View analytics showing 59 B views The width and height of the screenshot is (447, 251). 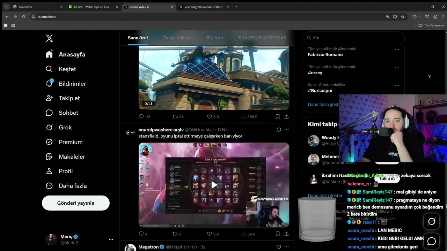(x=248, y=234)
